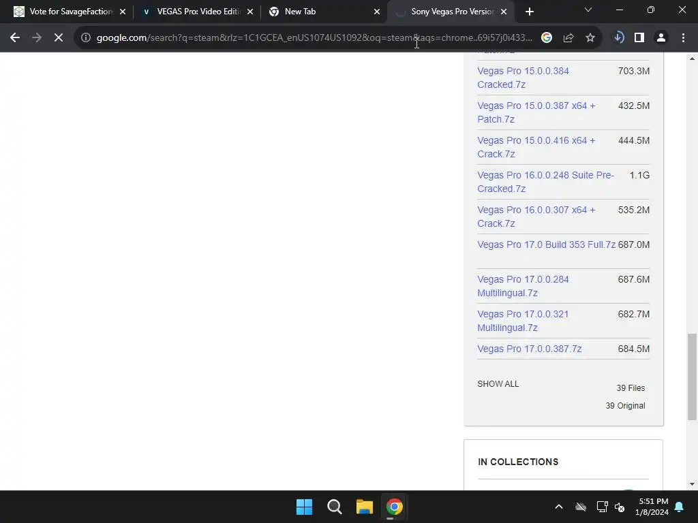Open Vegas Pro 16.0.0.307 x64 + Crack.7z
This screenshot has height=523, width=698.
point(536,217)
